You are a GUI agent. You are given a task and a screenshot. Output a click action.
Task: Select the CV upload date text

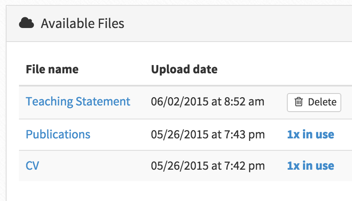point(208,166)
